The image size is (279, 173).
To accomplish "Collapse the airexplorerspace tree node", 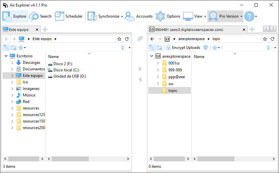I will click(152, 56).
